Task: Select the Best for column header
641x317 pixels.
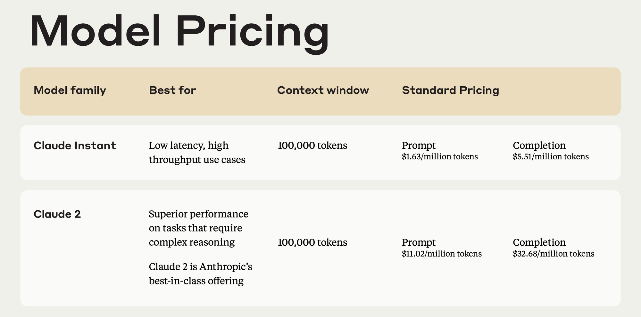Action: pyautogui.click(x=172, y=91)
